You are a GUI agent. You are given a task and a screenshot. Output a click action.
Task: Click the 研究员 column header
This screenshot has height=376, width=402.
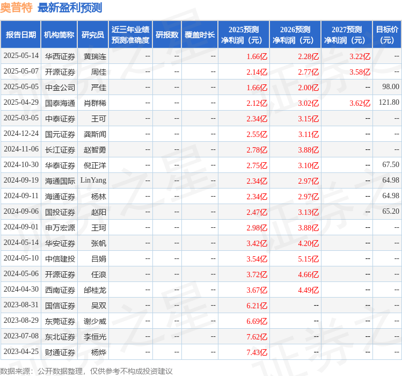(x=93, y=35)
